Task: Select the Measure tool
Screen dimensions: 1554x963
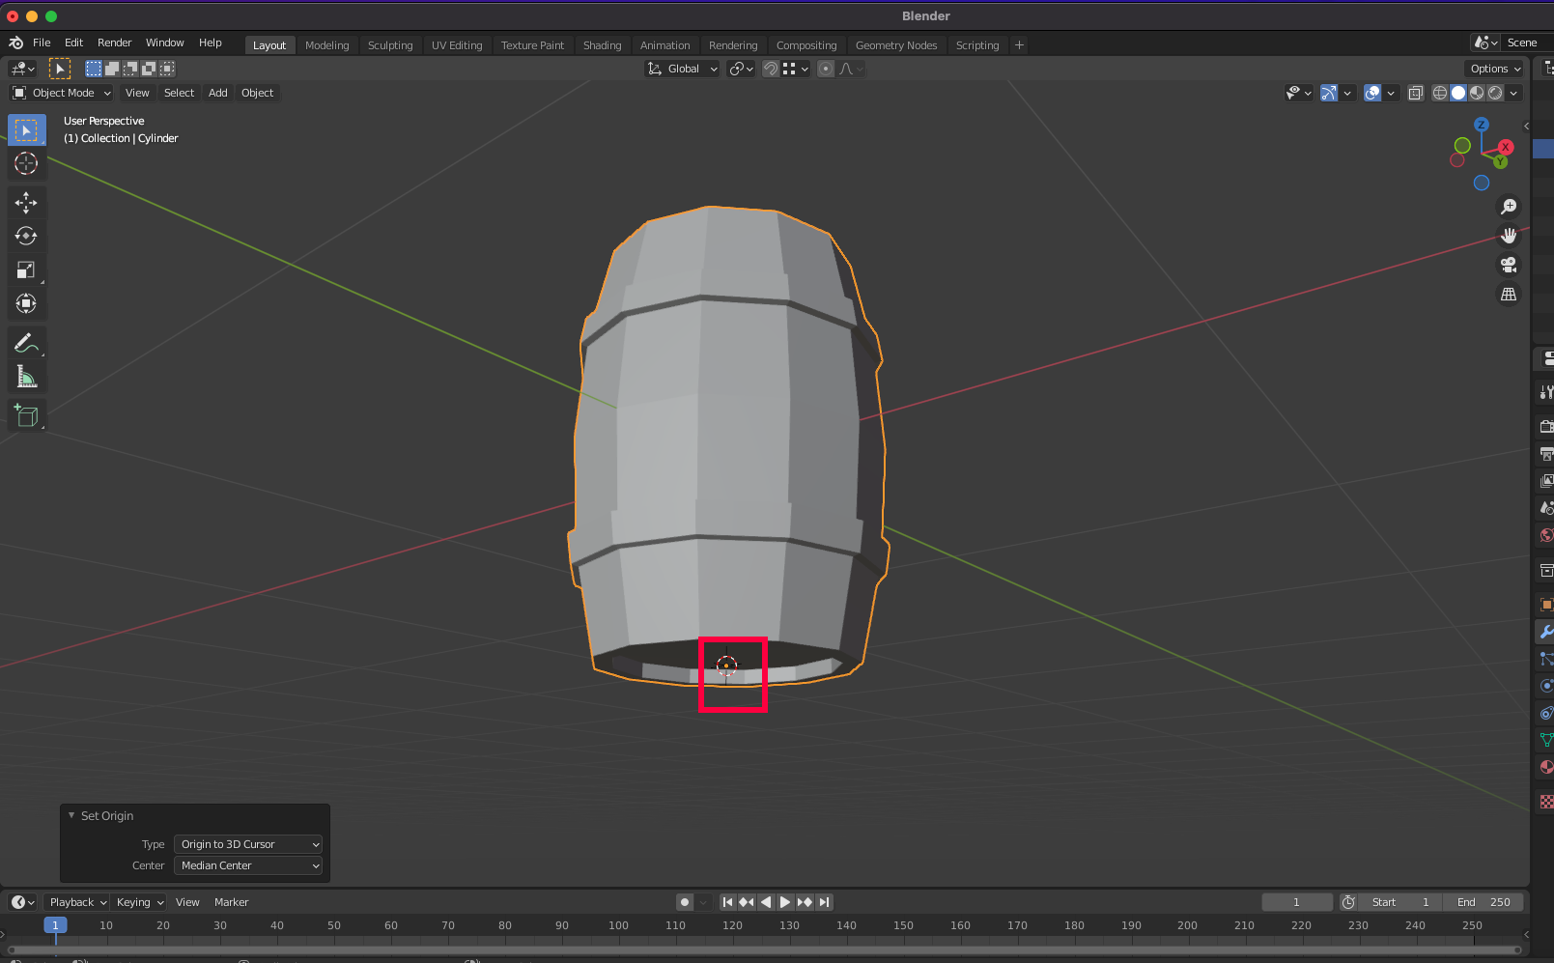Action: [26, 377]
